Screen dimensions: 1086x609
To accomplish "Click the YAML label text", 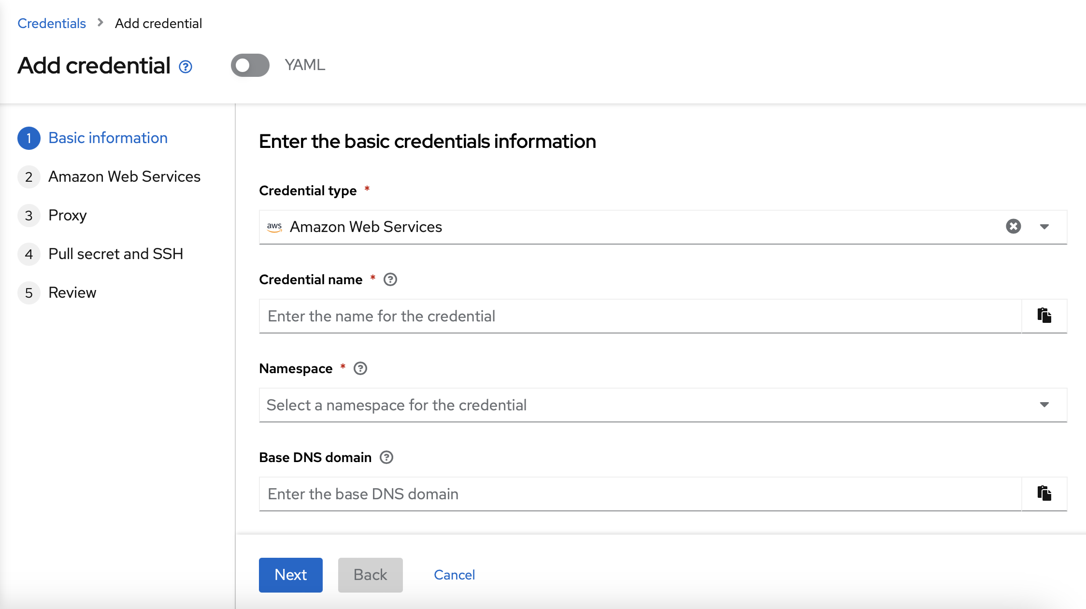I will coord(305,65).
